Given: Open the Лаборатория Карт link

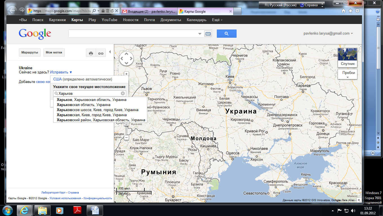Looking at the screenshot, I should [x=54, y=193].
